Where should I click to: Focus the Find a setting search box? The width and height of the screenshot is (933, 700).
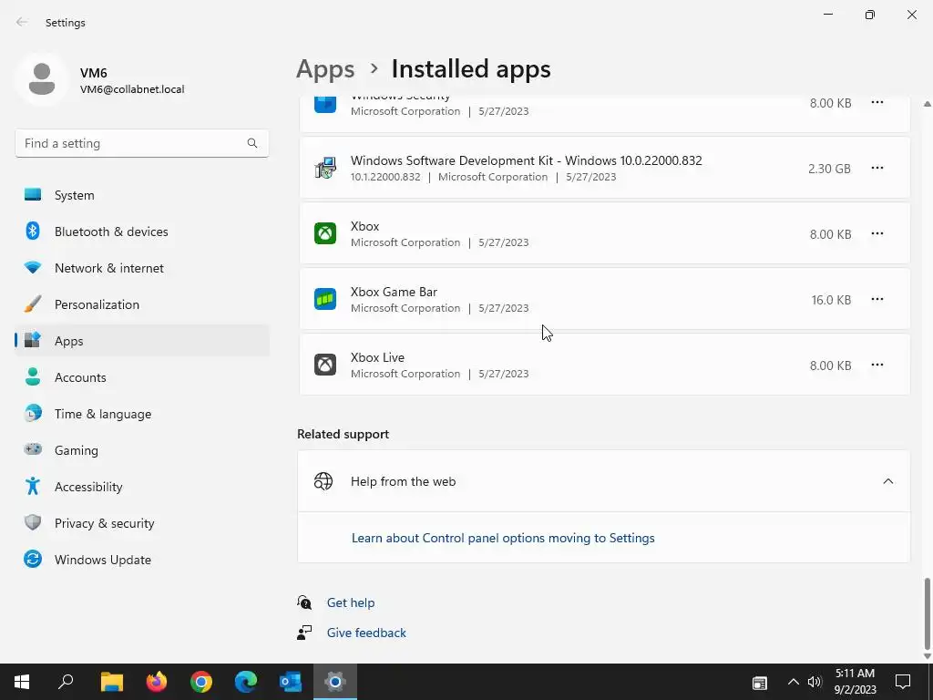141,143
